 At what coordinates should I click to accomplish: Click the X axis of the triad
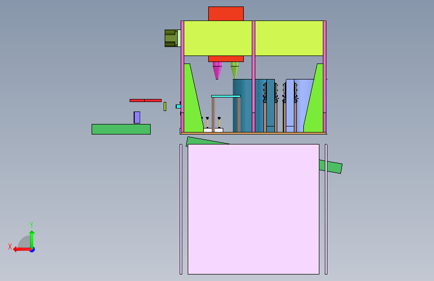pyautogui.click(x=22, y=249)
